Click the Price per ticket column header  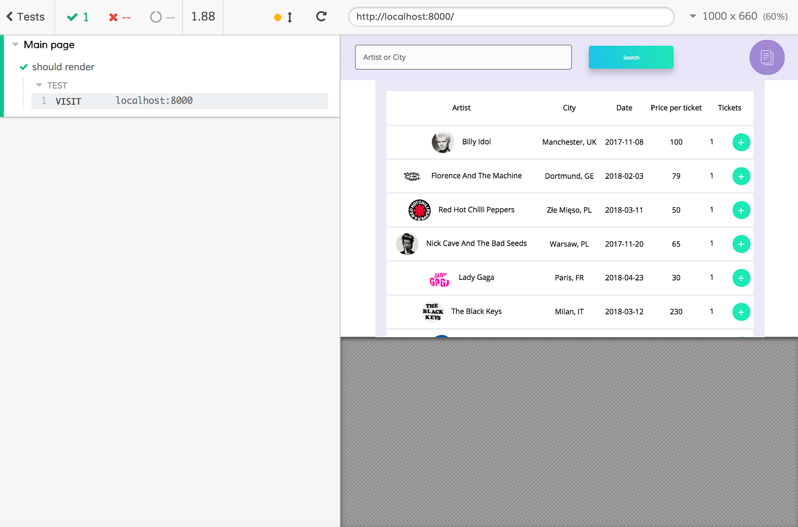(676, 108)
